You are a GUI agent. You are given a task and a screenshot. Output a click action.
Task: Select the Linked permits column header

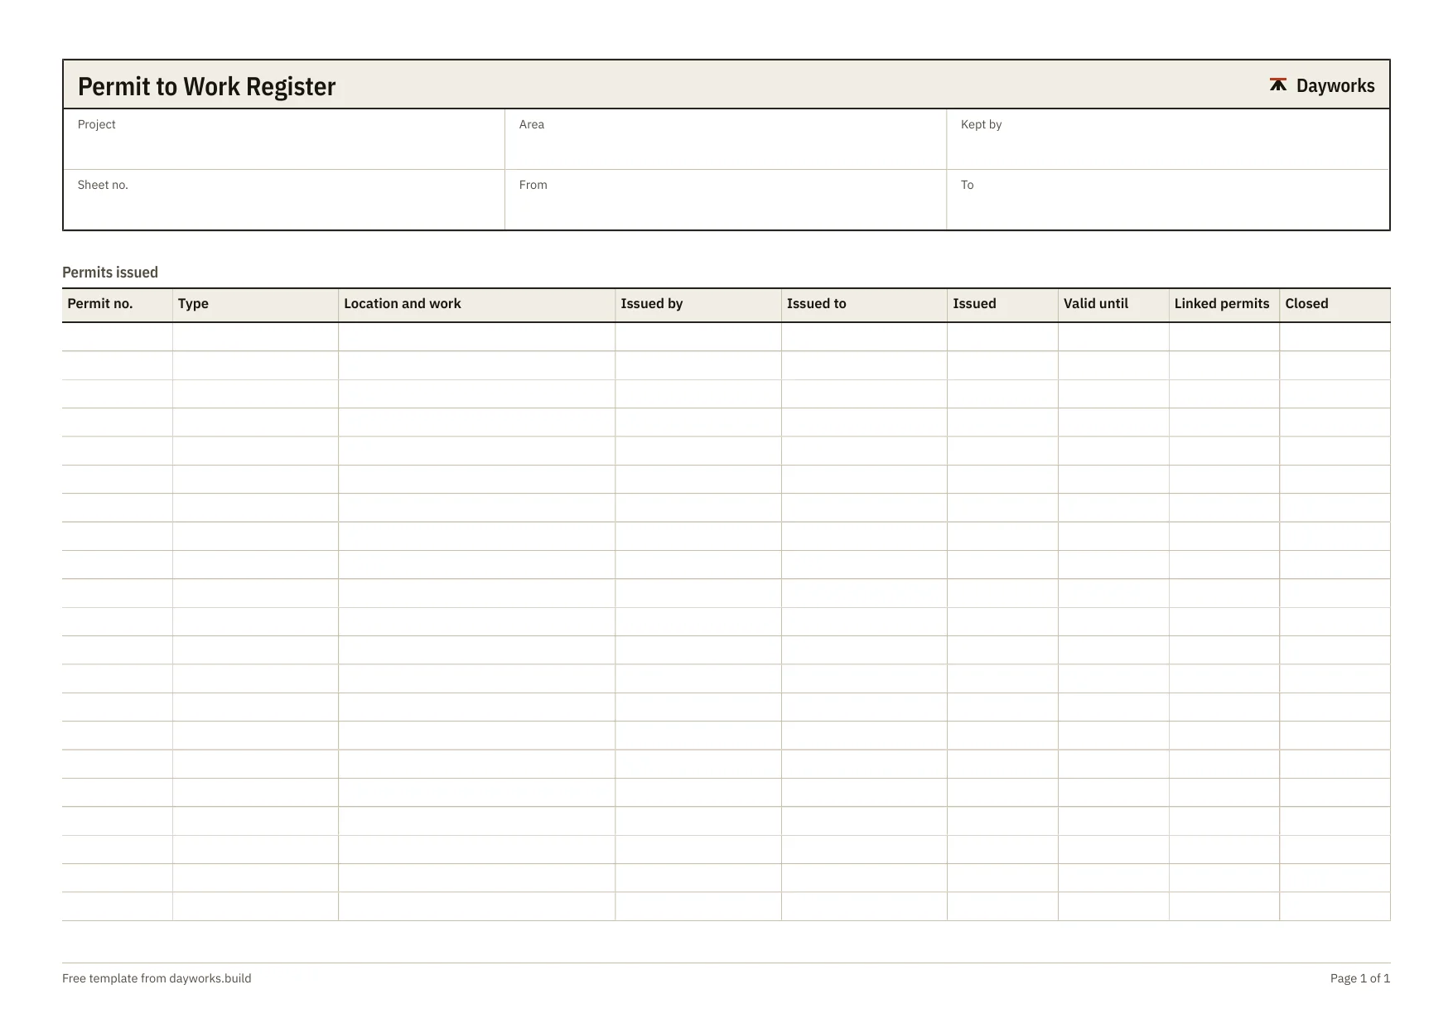[x=1224, y=305]
